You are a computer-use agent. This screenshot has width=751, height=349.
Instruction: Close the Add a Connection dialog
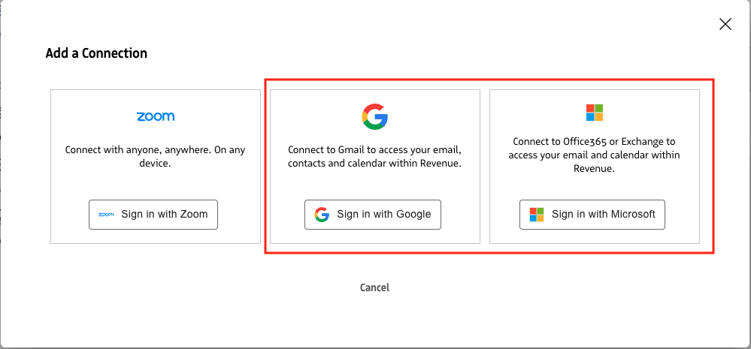(x=725, y=24)
